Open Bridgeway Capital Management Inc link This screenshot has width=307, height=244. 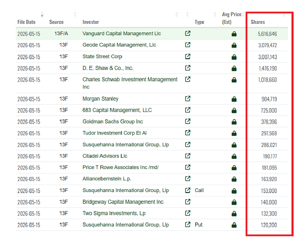(x=123, y=202)
